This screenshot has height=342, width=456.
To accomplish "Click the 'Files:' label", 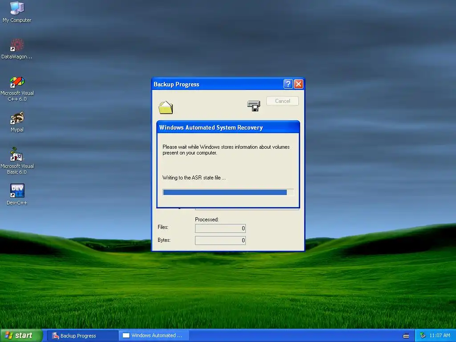I will [x=163, y=227].
